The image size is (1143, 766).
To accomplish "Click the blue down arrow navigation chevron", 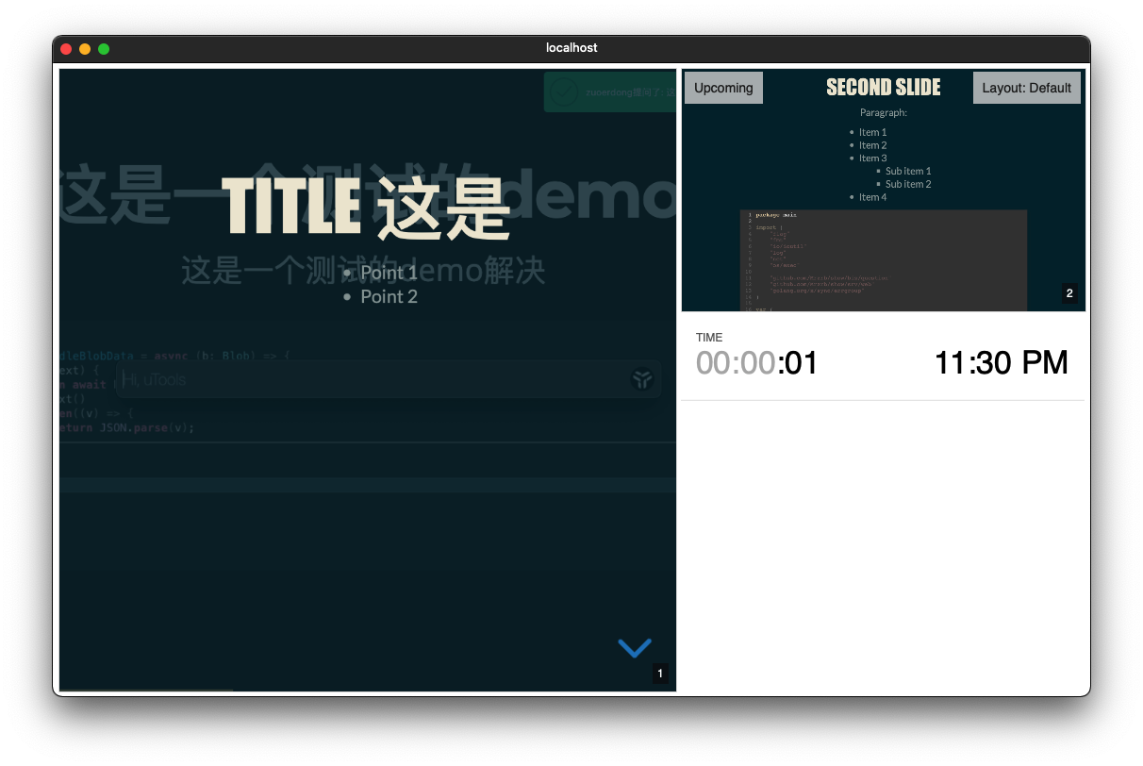I will [x=635, y=647].
